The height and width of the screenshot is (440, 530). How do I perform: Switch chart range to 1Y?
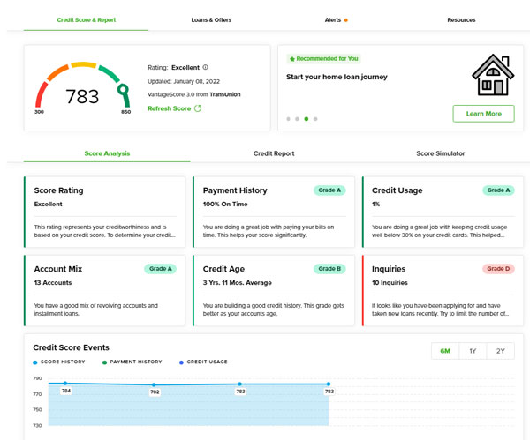[473, 351]
